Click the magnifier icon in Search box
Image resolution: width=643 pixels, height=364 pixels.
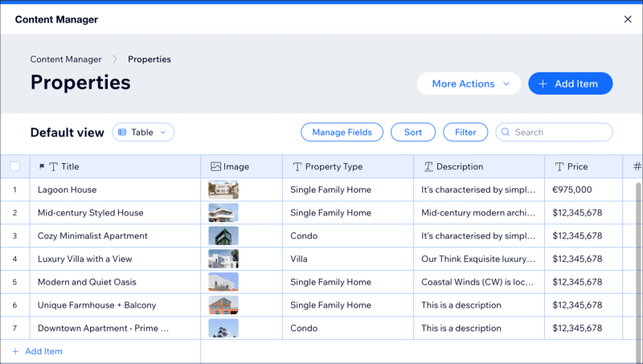(506, 132)
